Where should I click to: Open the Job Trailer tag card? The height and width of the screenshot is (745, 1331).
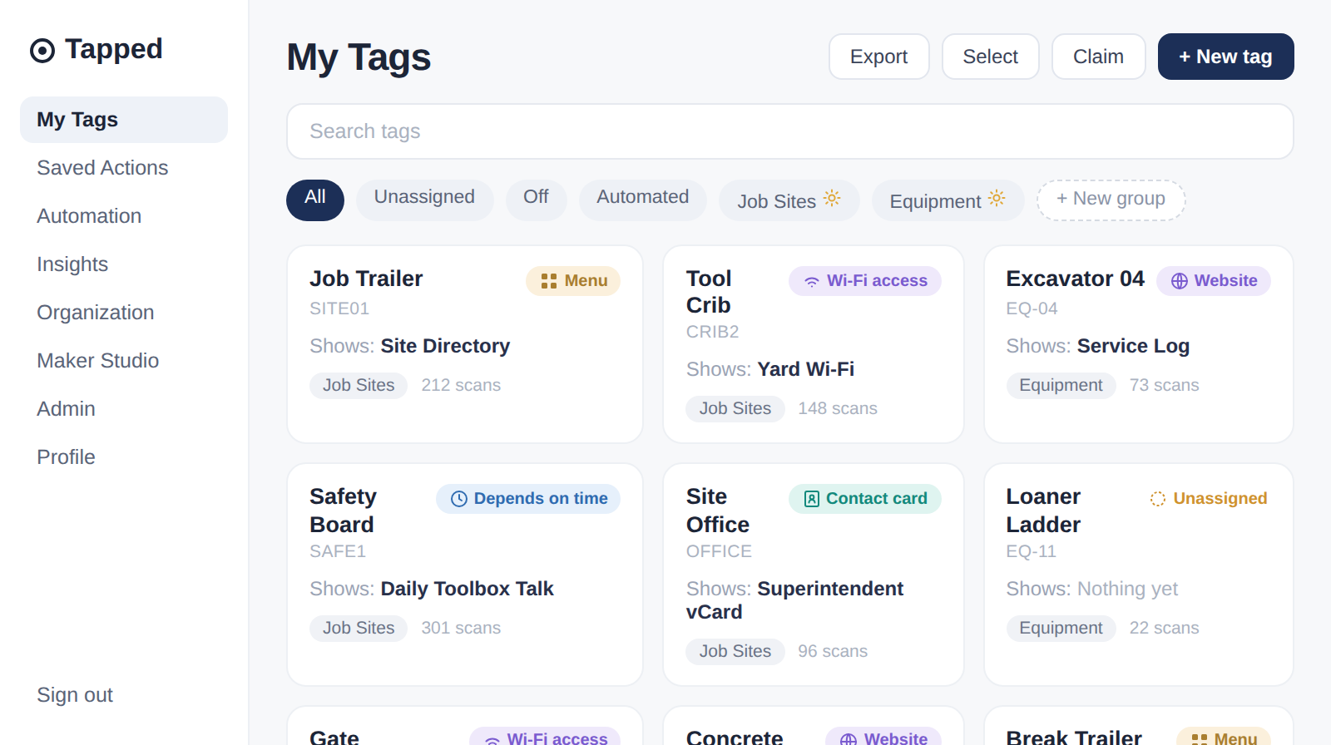(x=464, y=343)
